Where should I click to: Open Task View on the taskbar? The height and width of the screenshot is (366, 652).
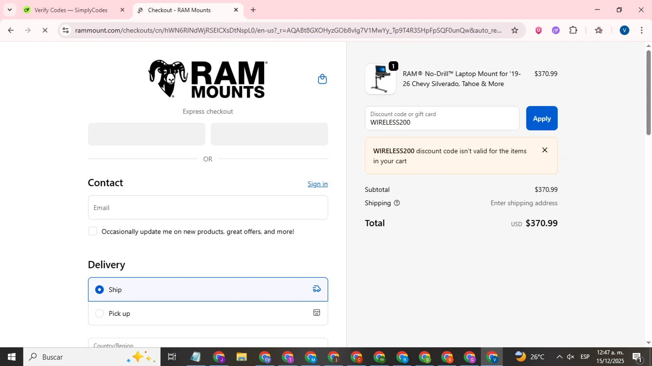pyautogui.click(x=172, y=357)
